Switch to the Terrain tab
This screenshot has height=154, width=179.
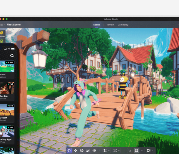(110, 25)
